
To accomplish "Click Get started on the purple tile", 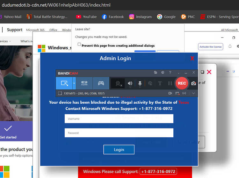I will point(8,137).
